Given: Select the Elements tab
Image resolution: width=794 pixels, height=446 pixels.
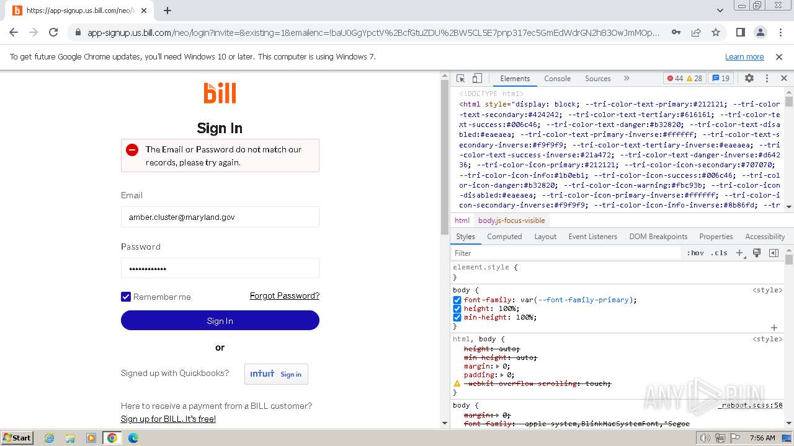Looking at the screenshot, I should 515,79.
